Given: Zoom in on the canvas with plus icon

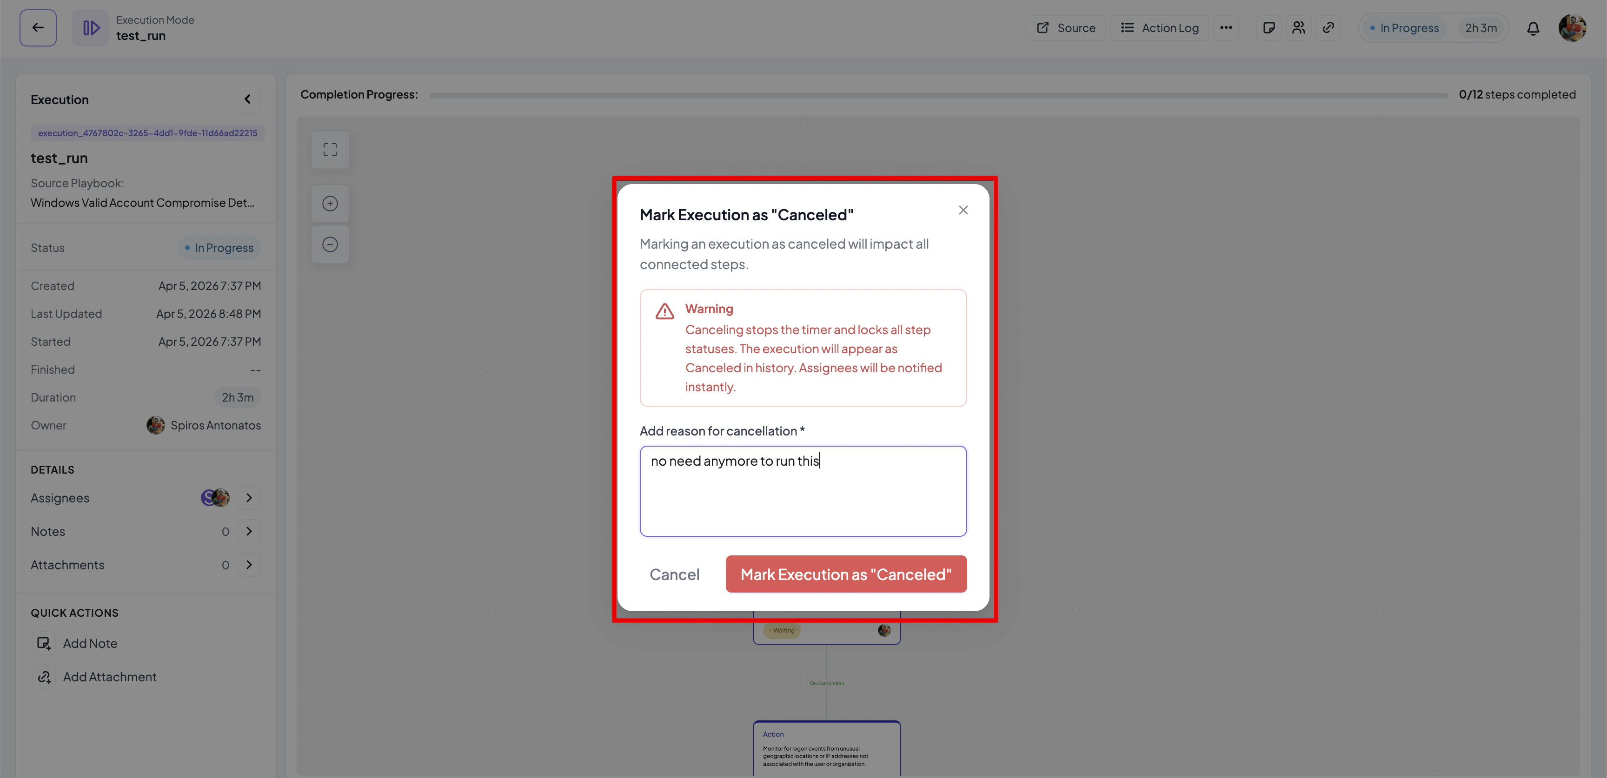Looking at the screenshot, I should pyautogui.click(x=330, y=203).
